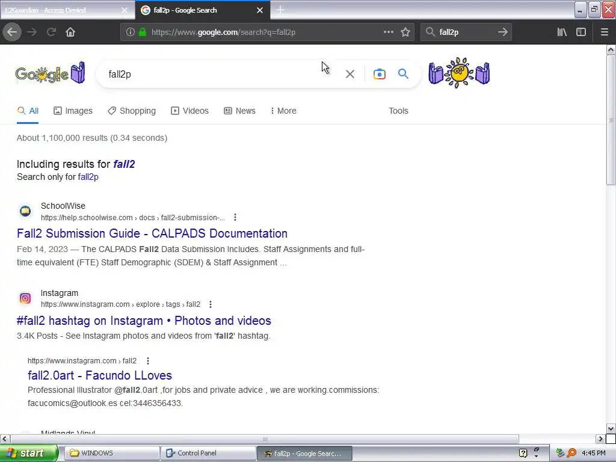Click the vertical scrollbar up arrow
This screenshot has height=462, width=616.
click(x=611, y=49)
